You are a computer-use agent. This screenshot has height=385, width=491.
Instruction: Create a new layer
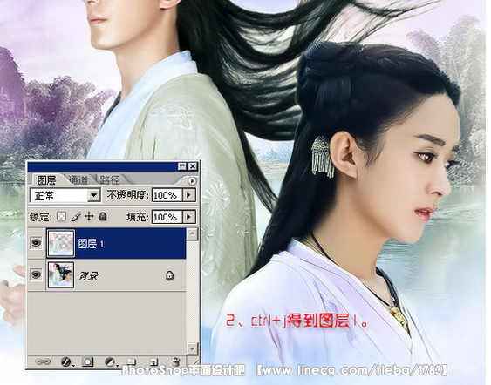coord(153,362)
